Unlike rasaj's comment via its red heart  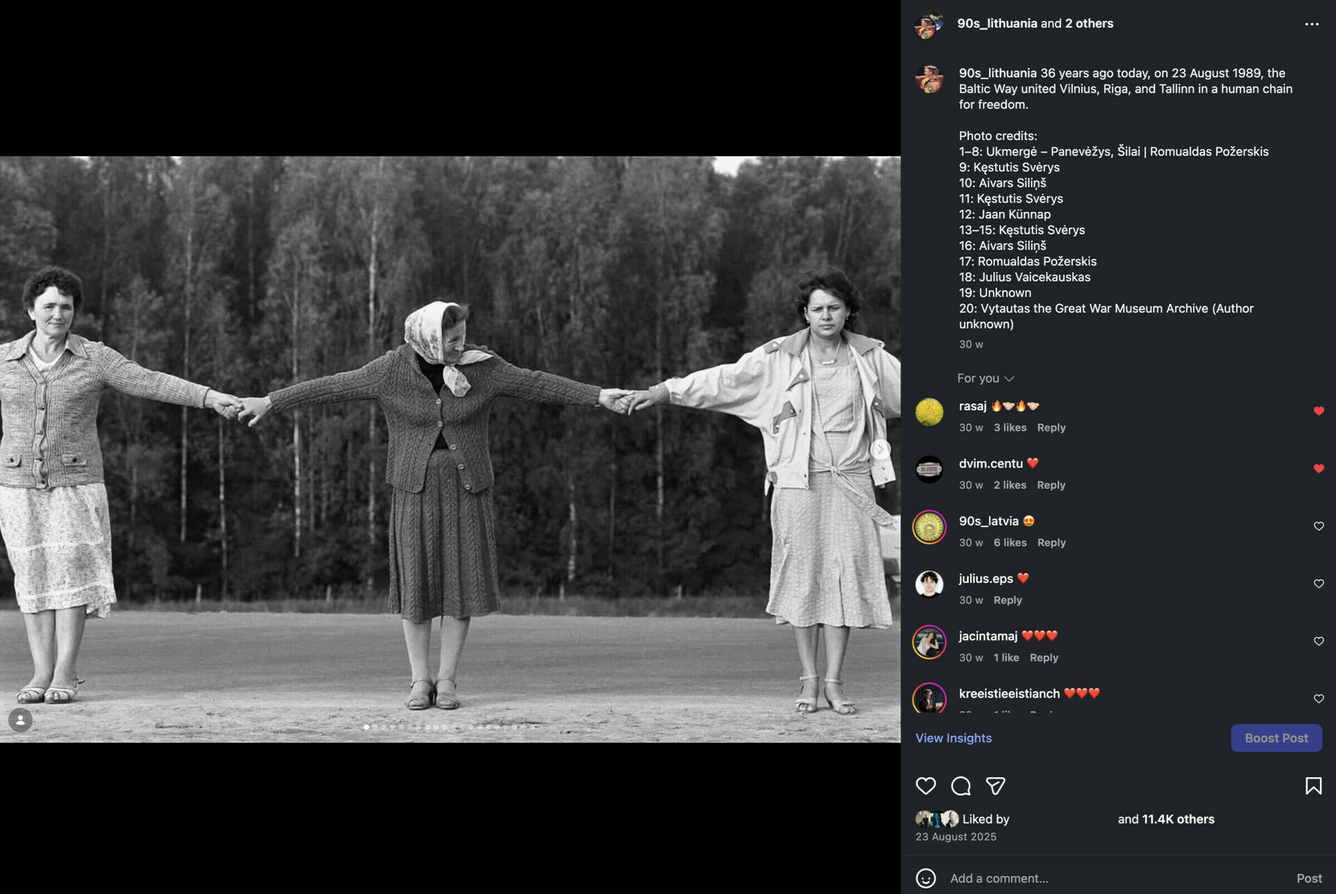(x=1319, y=411)
